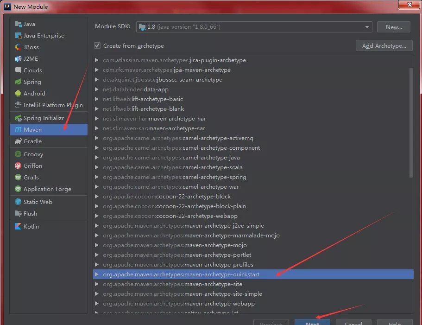Select the Griffon module icon
The image size is (422, 325).
(x=18, y=166)
